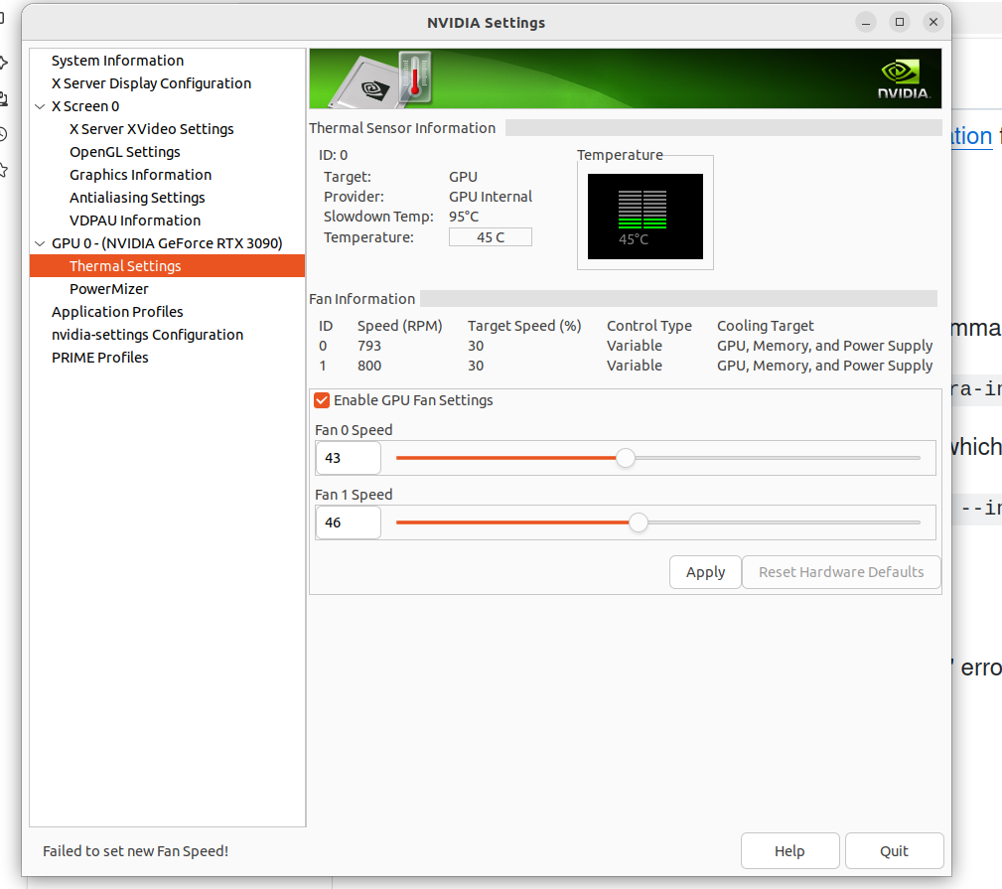Click the Fan 0 Speed slider handle
This screenshot has height=889, width=1002.
[x=626, y=458]
